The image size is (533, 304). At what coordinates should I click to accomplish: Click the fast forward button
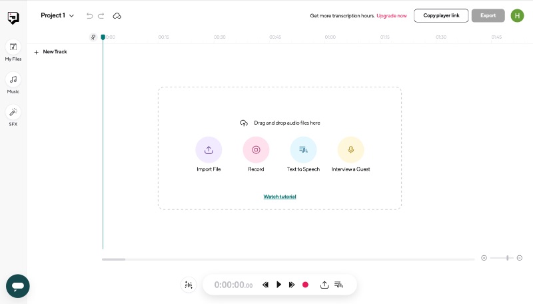point(292,285)
